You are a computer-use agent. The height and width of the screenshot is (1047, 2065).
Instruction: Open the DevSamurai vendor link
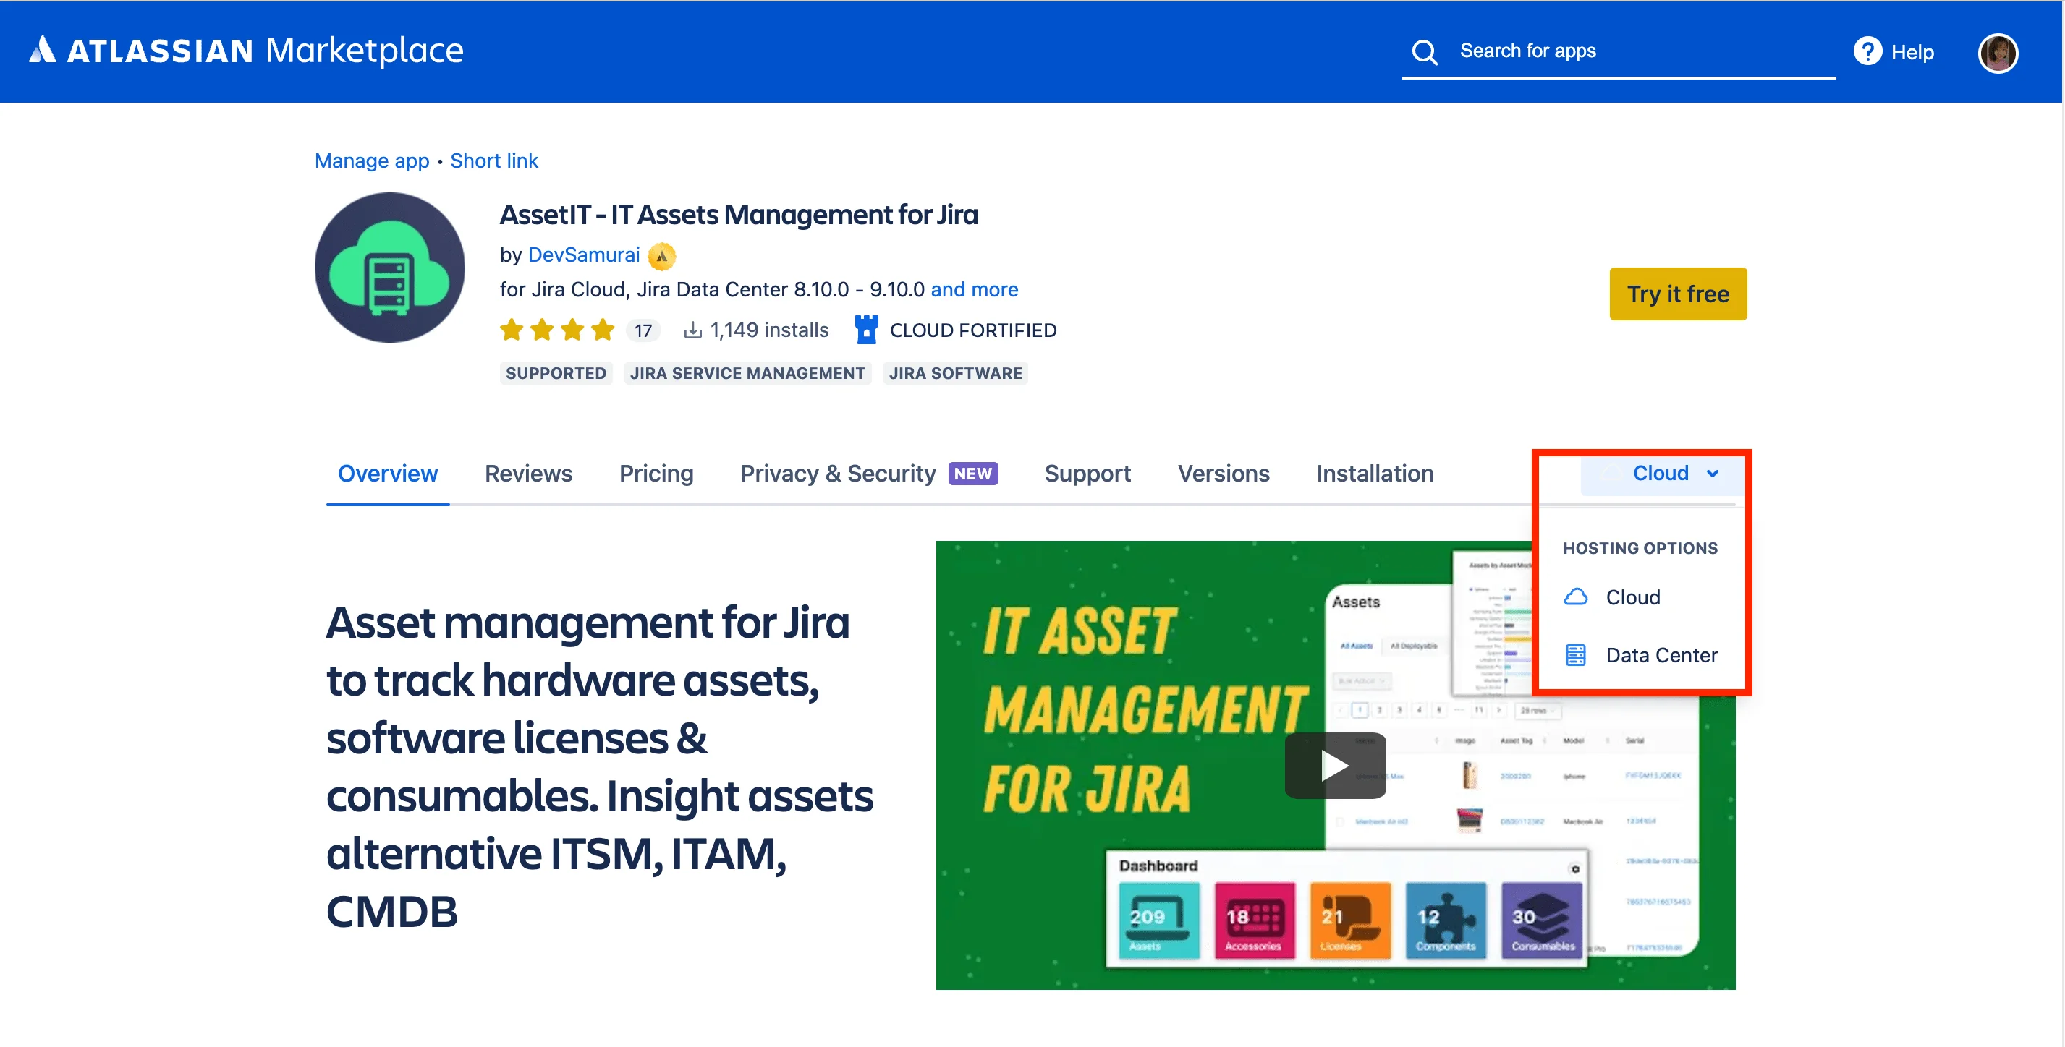[x=584, y=255]
